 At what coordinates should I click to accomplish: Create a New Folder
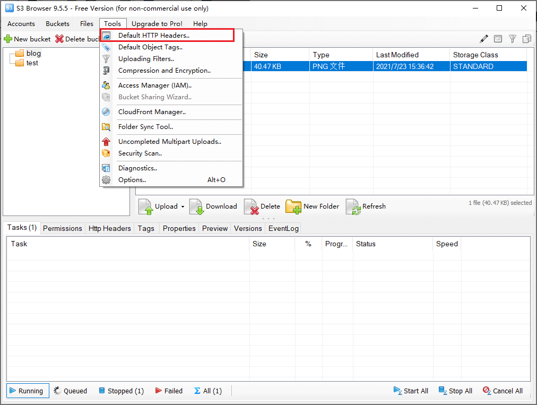313,206
